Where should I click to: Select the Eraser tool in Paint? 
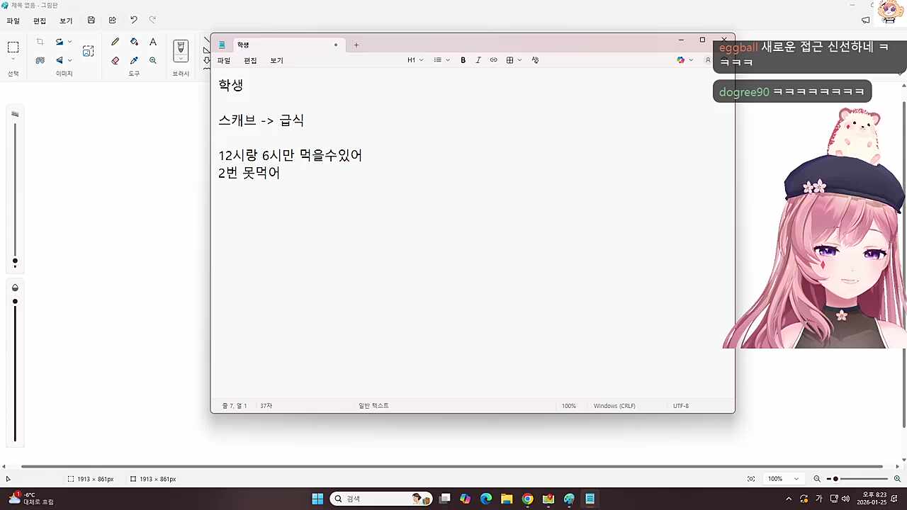coord(115,60)
